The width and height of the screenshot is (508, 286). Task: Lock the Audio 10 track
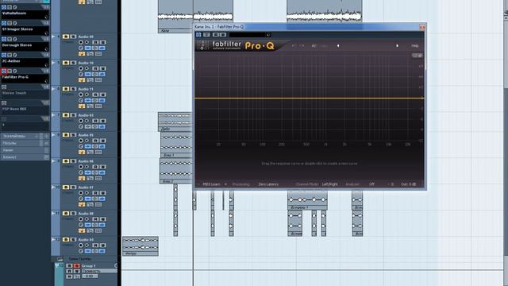90,80
